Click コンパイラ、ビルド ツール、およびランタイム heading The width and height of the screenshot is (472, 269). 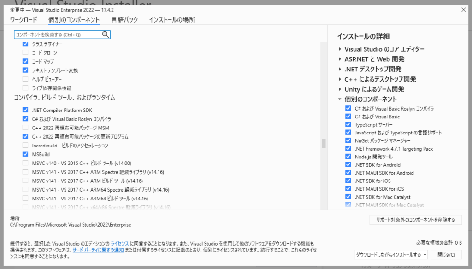coord(65,98)
